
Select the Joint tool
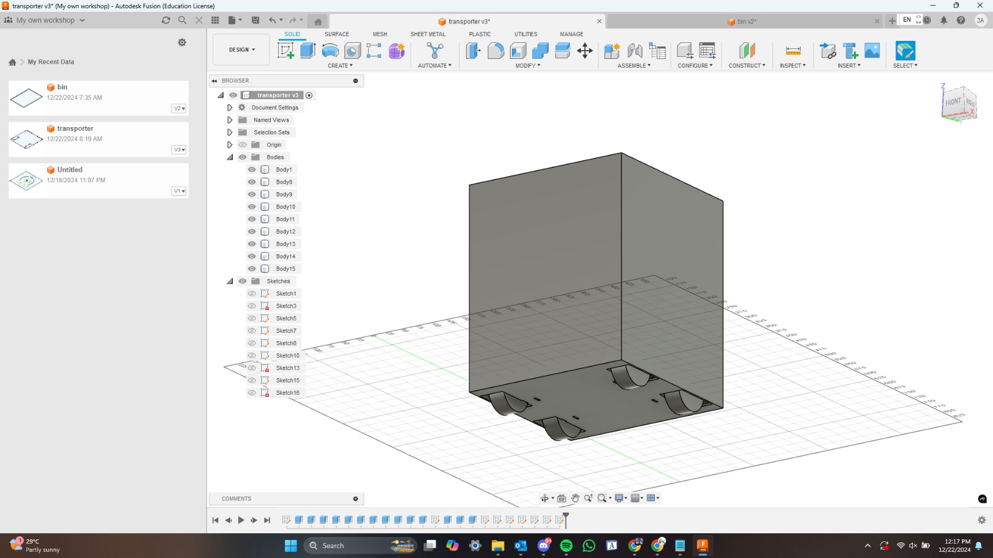pyautogui.click(x=635, y=50)
